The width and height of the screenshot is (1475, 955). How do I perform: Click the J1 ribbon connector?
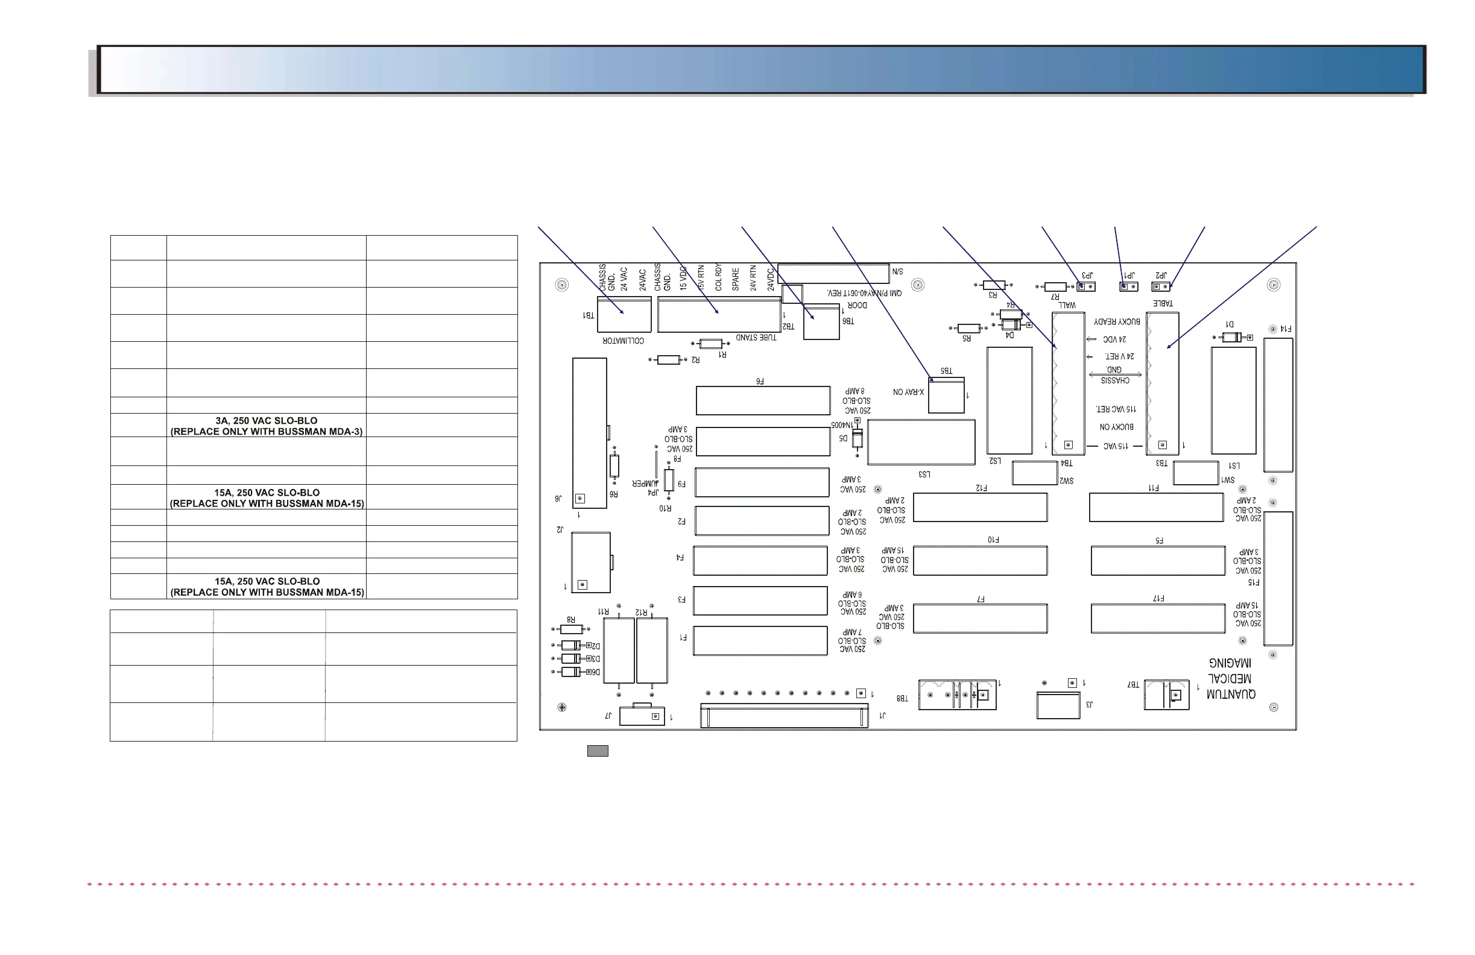coord(784,715)
